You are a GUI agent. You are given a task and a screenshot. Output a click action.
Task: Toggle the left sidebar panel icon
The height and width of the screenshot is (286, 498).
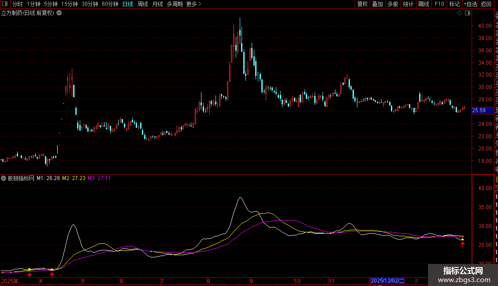click(x=5, y=4)
